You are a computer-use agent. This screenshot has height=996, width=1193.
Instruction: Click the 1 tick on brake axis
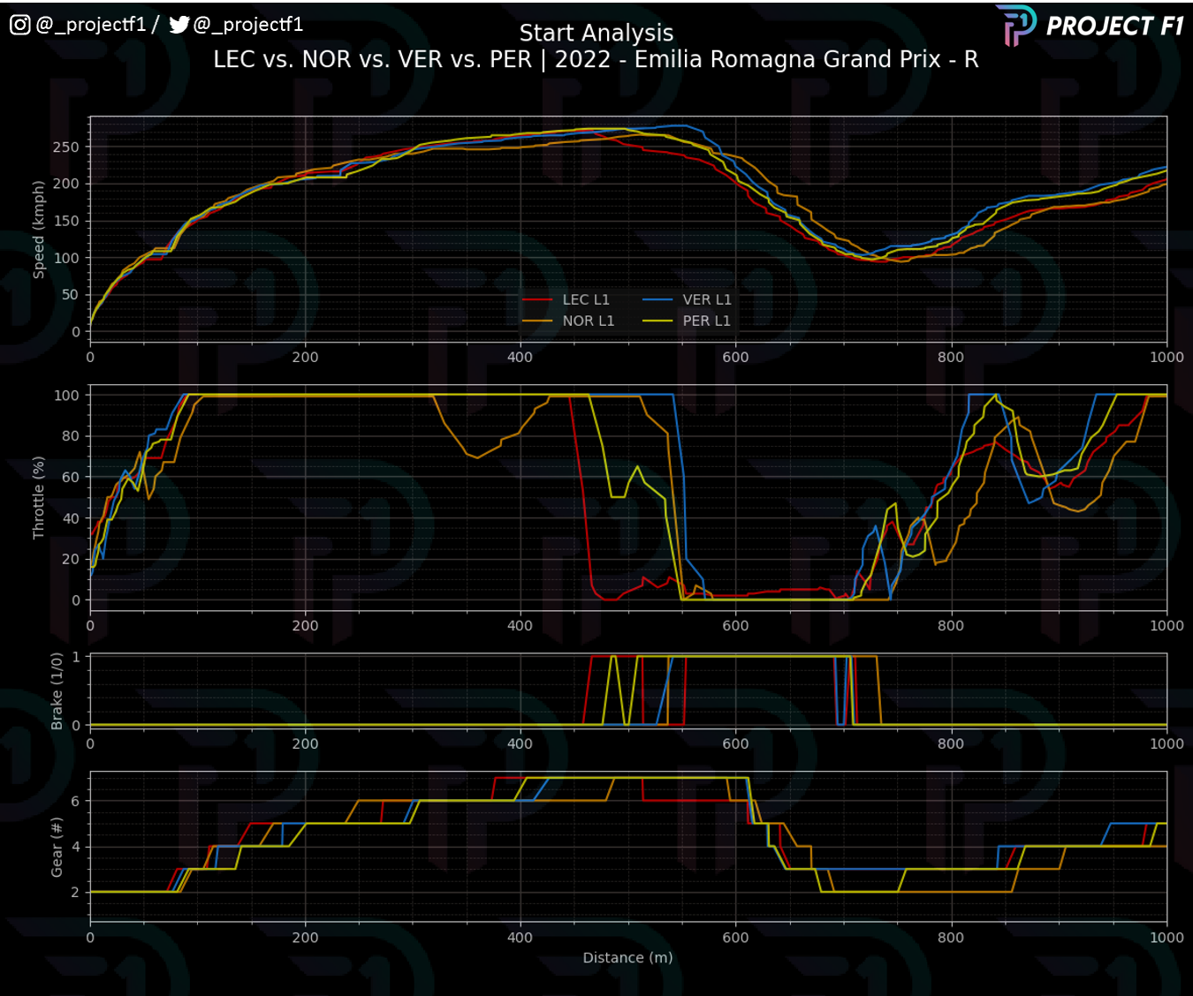point(76,657)
